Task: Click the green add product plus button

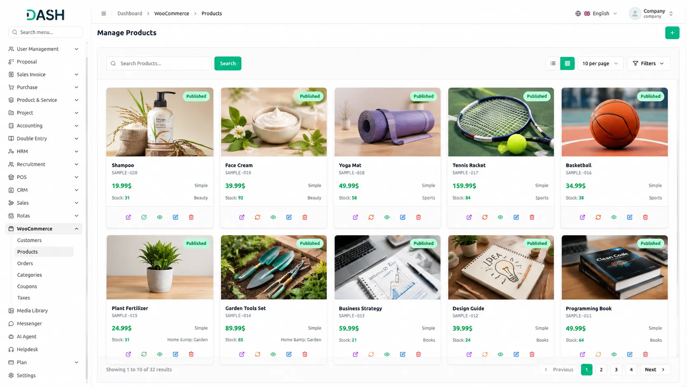Action: click(x=672, y=33)
